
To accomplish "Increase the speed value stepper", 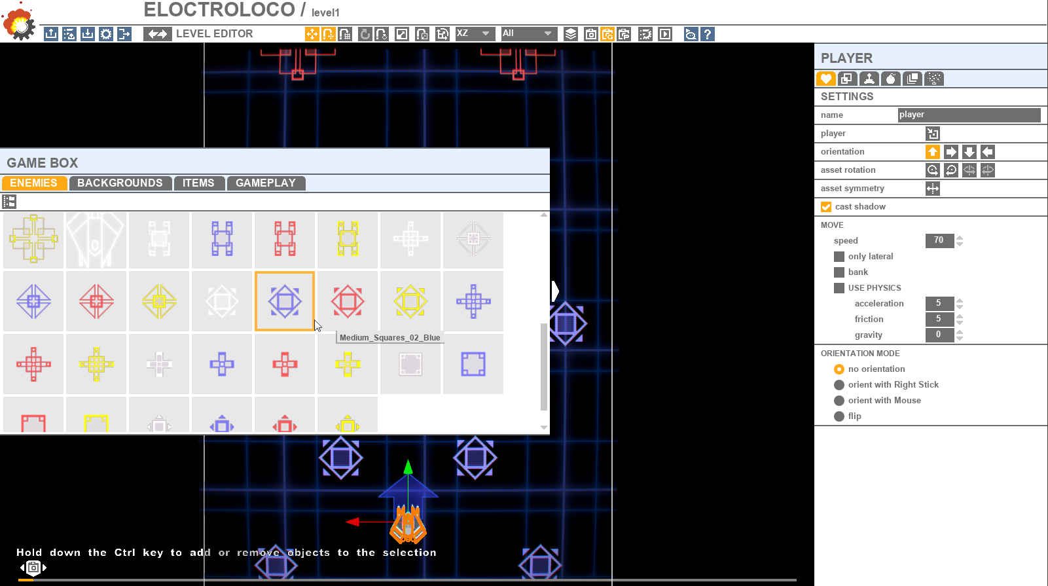I will (x=960, y=237).
